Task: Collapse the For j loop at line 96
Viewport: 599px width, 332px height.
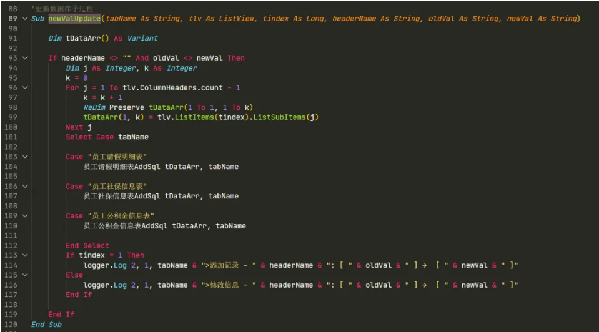Action: (x=25, y=88)
